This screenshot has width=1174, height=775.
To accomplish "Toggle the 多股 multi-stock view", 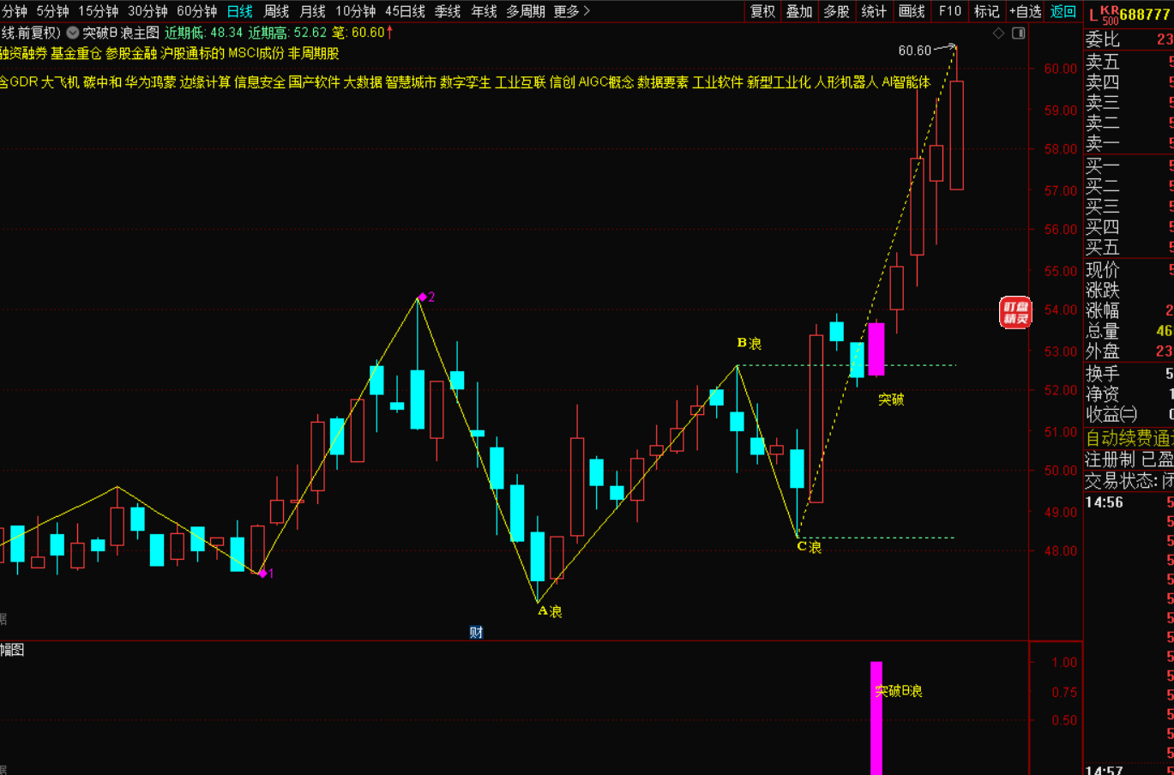I will 836,11.
